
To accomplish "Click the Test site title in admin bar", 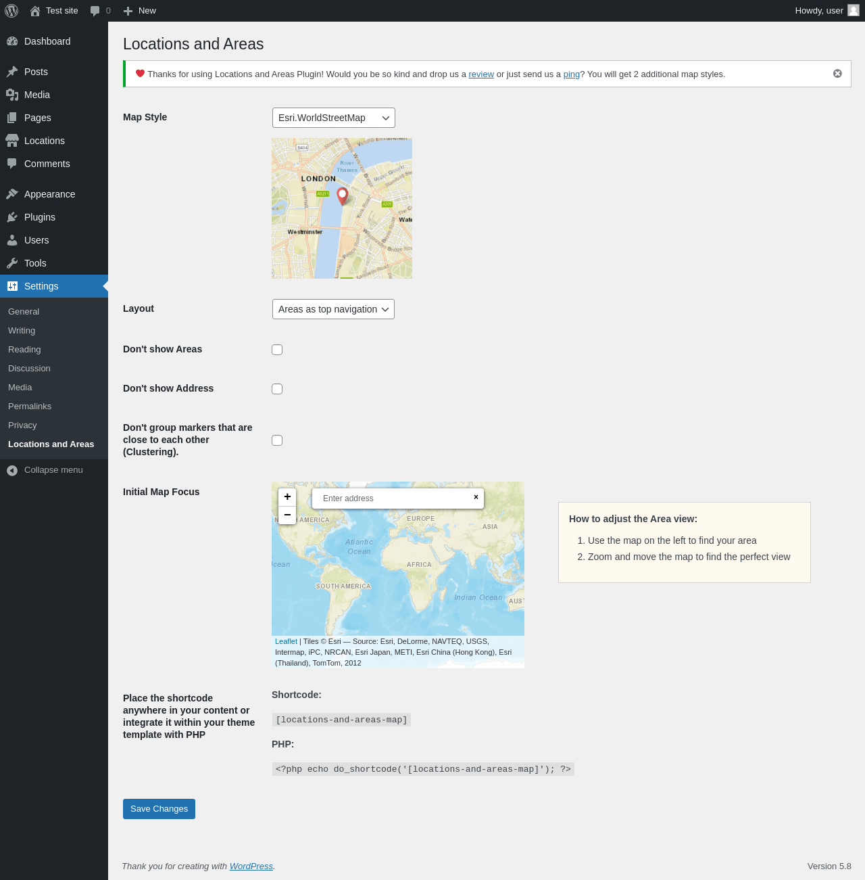I will (x=62, y=11).
